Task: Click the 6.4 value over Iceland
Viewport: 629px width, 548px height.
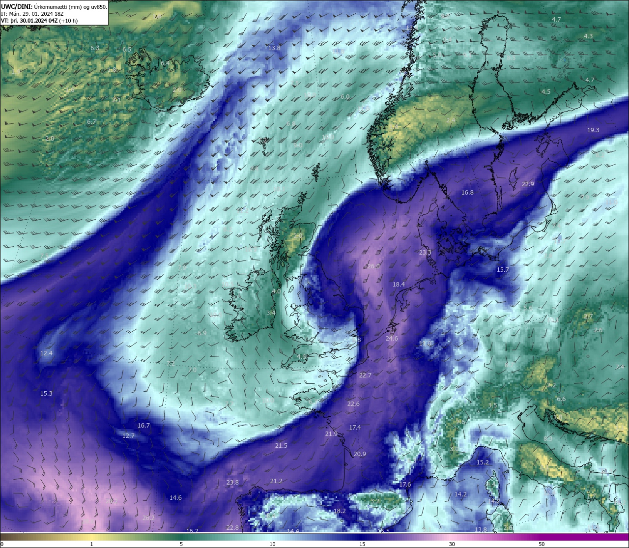Action: click(x=165, y=63)
